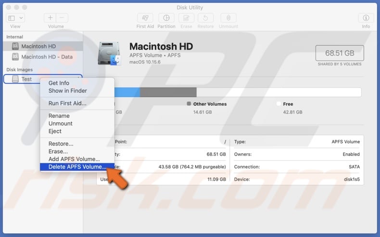Open the Partition toolbar tool

point(166,18)
